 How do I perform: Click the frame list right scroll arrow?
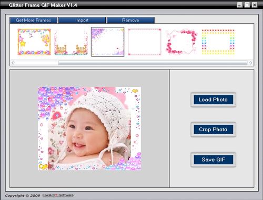point(250,63)
